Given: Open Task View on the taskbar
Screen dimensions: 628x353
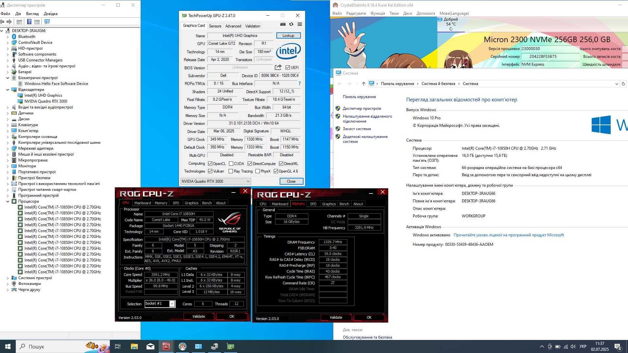Looking at the screenshot, I should pyautogui.click(x=118, y=346).
